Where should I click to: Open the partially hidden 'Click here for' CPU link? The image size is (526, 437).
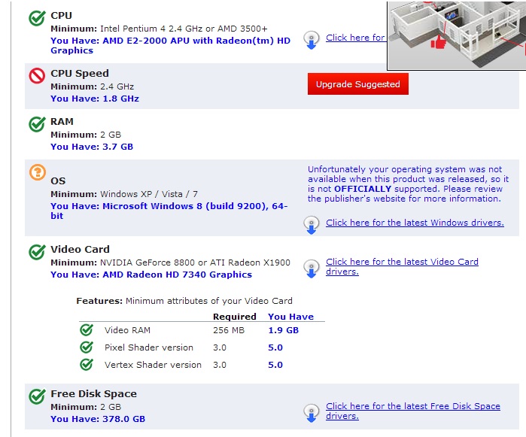pos(356,38)
